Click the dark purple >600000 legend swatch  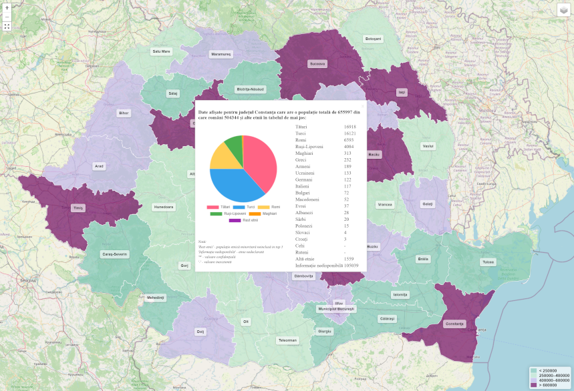tap(533, 385)
